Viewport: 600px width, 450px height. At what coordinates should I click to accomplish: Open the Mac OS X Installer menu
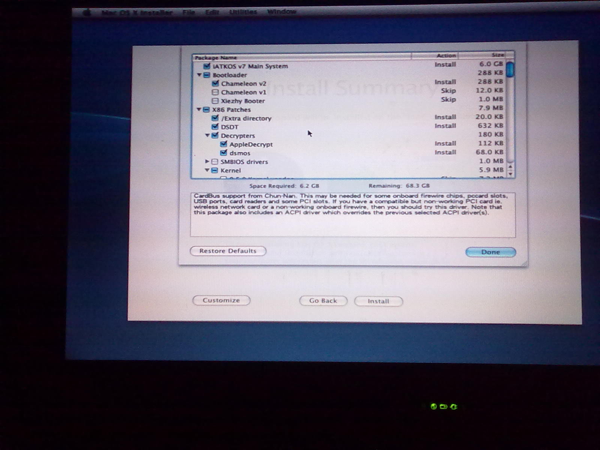(x=137, y=12)
